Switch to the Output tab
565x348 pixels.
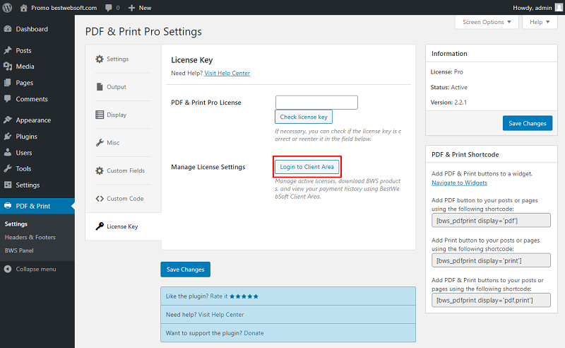pyautogui.click(x=112, y=87)
